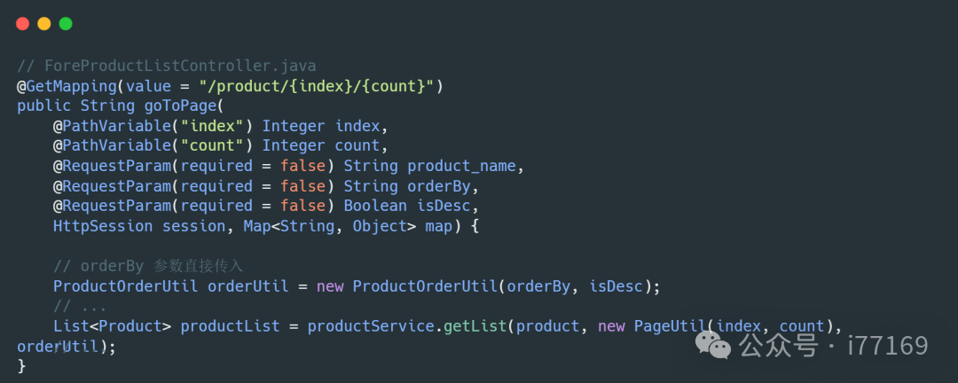958x383 pixels.
Task: Click the orderBy 参数直接传入 comment
Action: pos(148,266)
